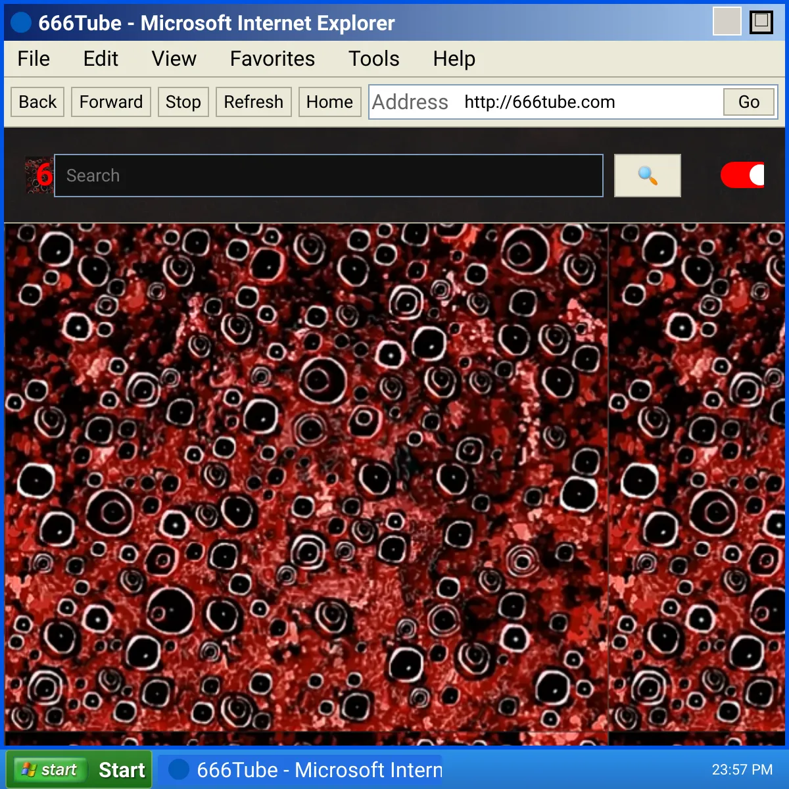Viewport: 789px width, 789px height.
Task: Go back with the Back button
Action: (37, 102)
